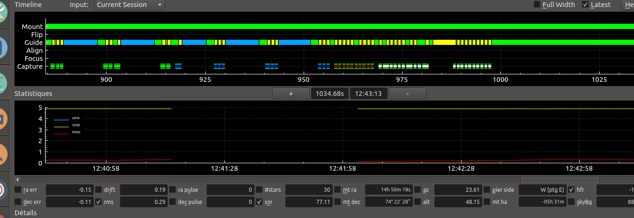Viewport: 634px width, 218px height.
Task: Enable the dec err statistic checkbox
Action: [18, 202]
